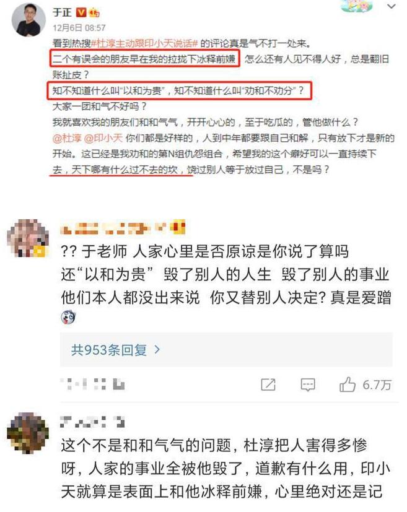This screenshot has width=407, height=512.
Task: Like the first comment with thumbs-up icon
Action: 348,384
